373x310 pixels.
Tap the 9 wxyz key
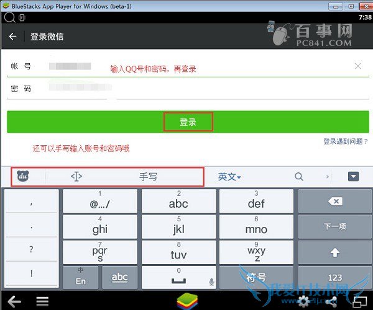(x=256, y=252)
